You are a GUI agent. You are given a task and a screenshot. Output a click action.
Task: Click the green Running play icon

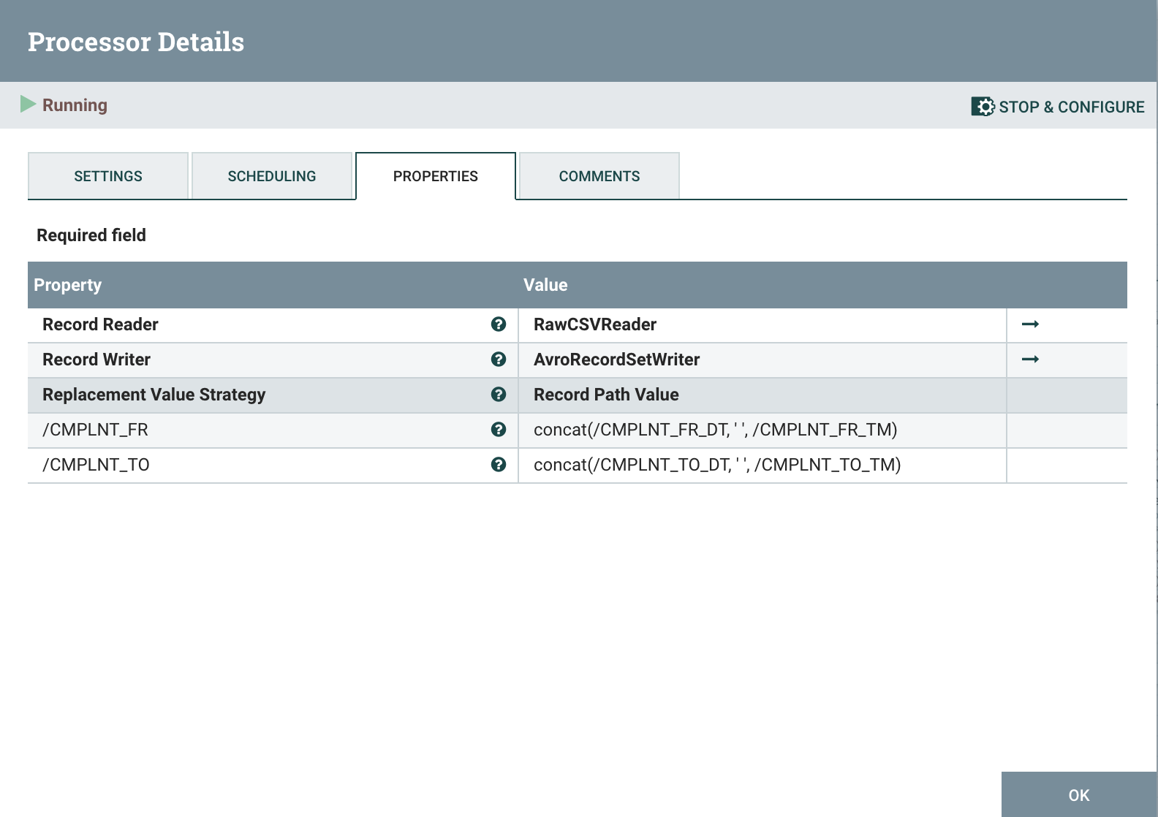[x=28, y=104]
